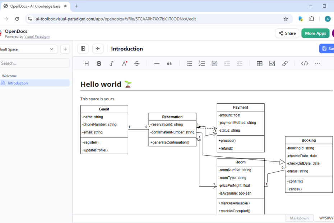Insert a code block
334x223 pixels.
pos(305,64)
